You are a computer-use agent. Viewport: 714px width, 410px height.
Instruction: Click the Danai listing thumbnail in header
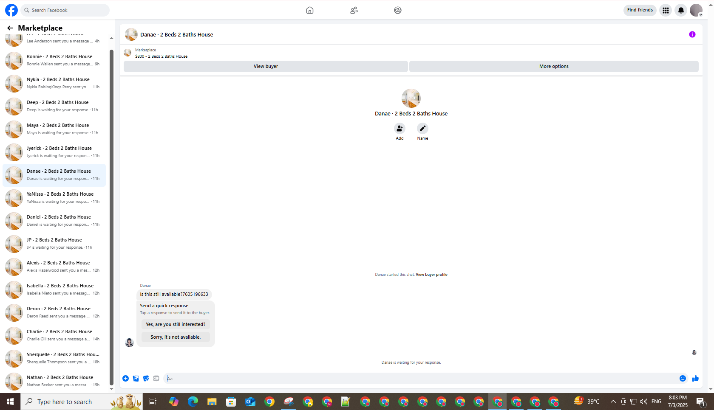(x=131, y=34)
